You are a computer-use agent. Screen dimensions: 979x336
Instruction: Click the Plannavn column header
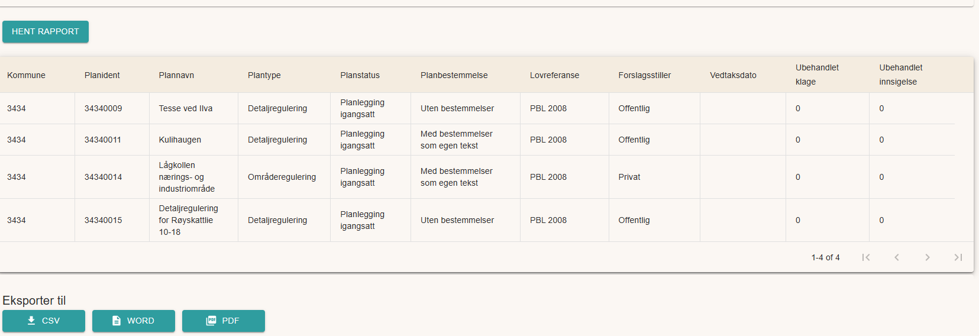click(x=176, y=75)
